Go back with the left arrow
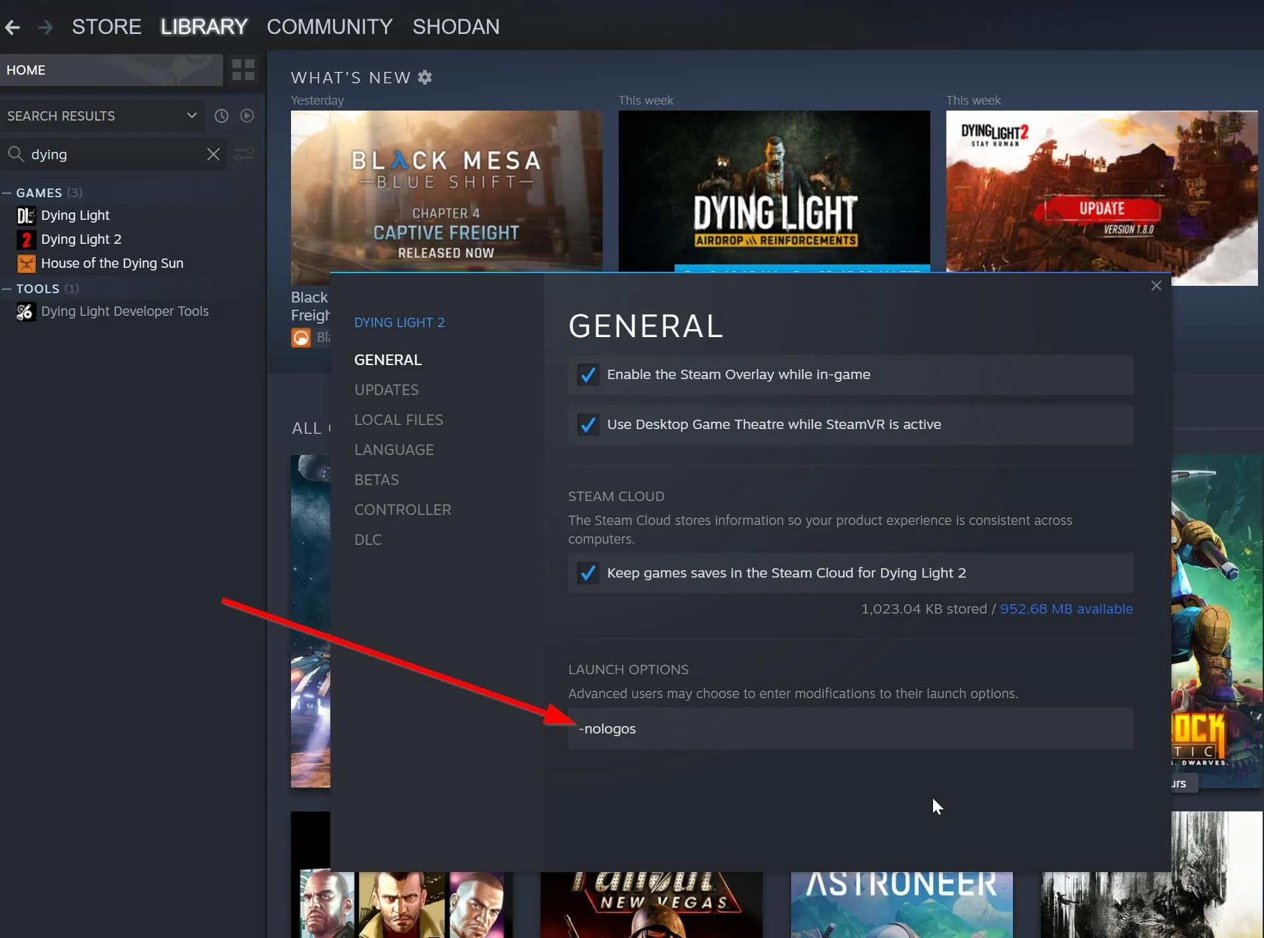Viewport: 1264px width, 938px height. coord(13,27)
